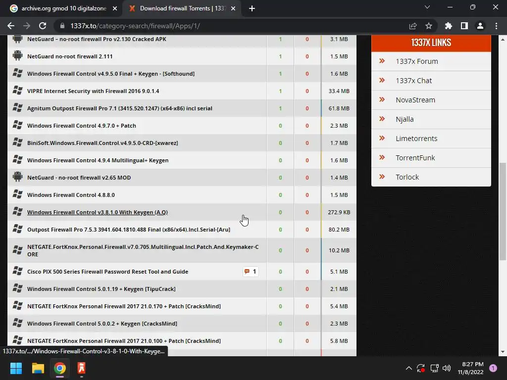Click Android icon beside NetGuard 2.111

click(x=17, y=56)
